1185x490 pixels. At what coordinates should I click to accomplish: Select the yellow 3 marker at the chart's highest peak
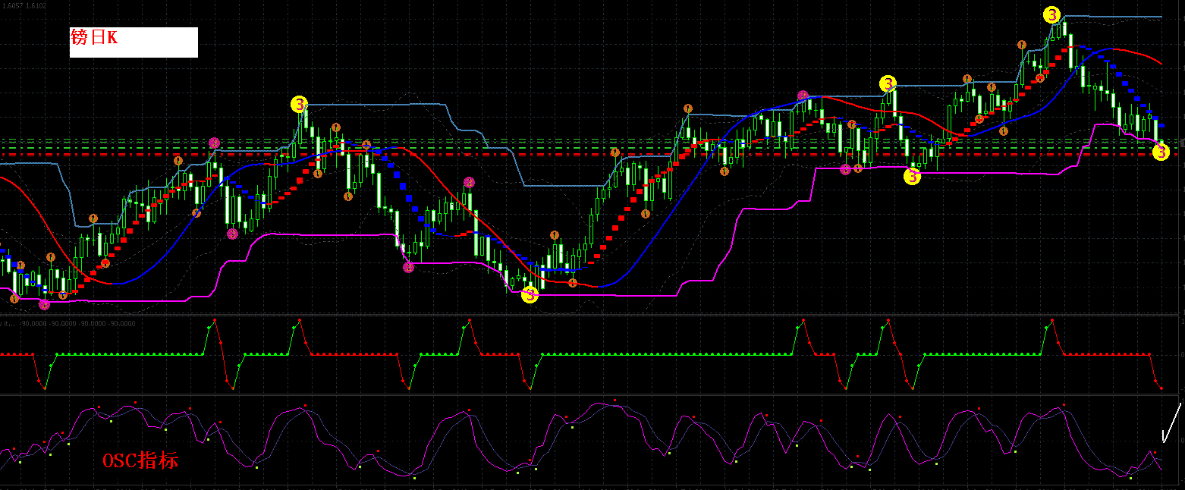click(x=1051, y=14)
